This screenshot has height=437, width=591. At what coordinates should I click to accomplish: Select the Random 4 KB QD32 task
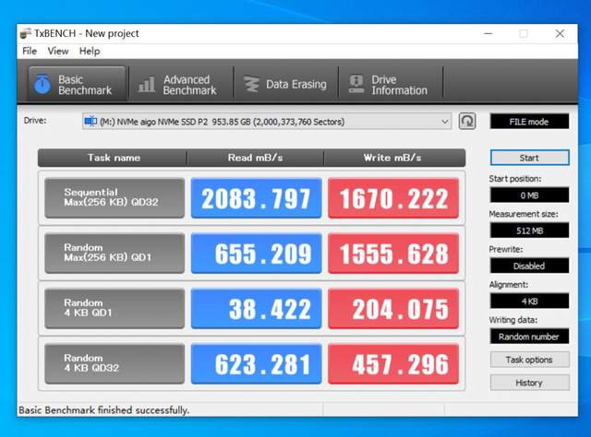point(115,363)
